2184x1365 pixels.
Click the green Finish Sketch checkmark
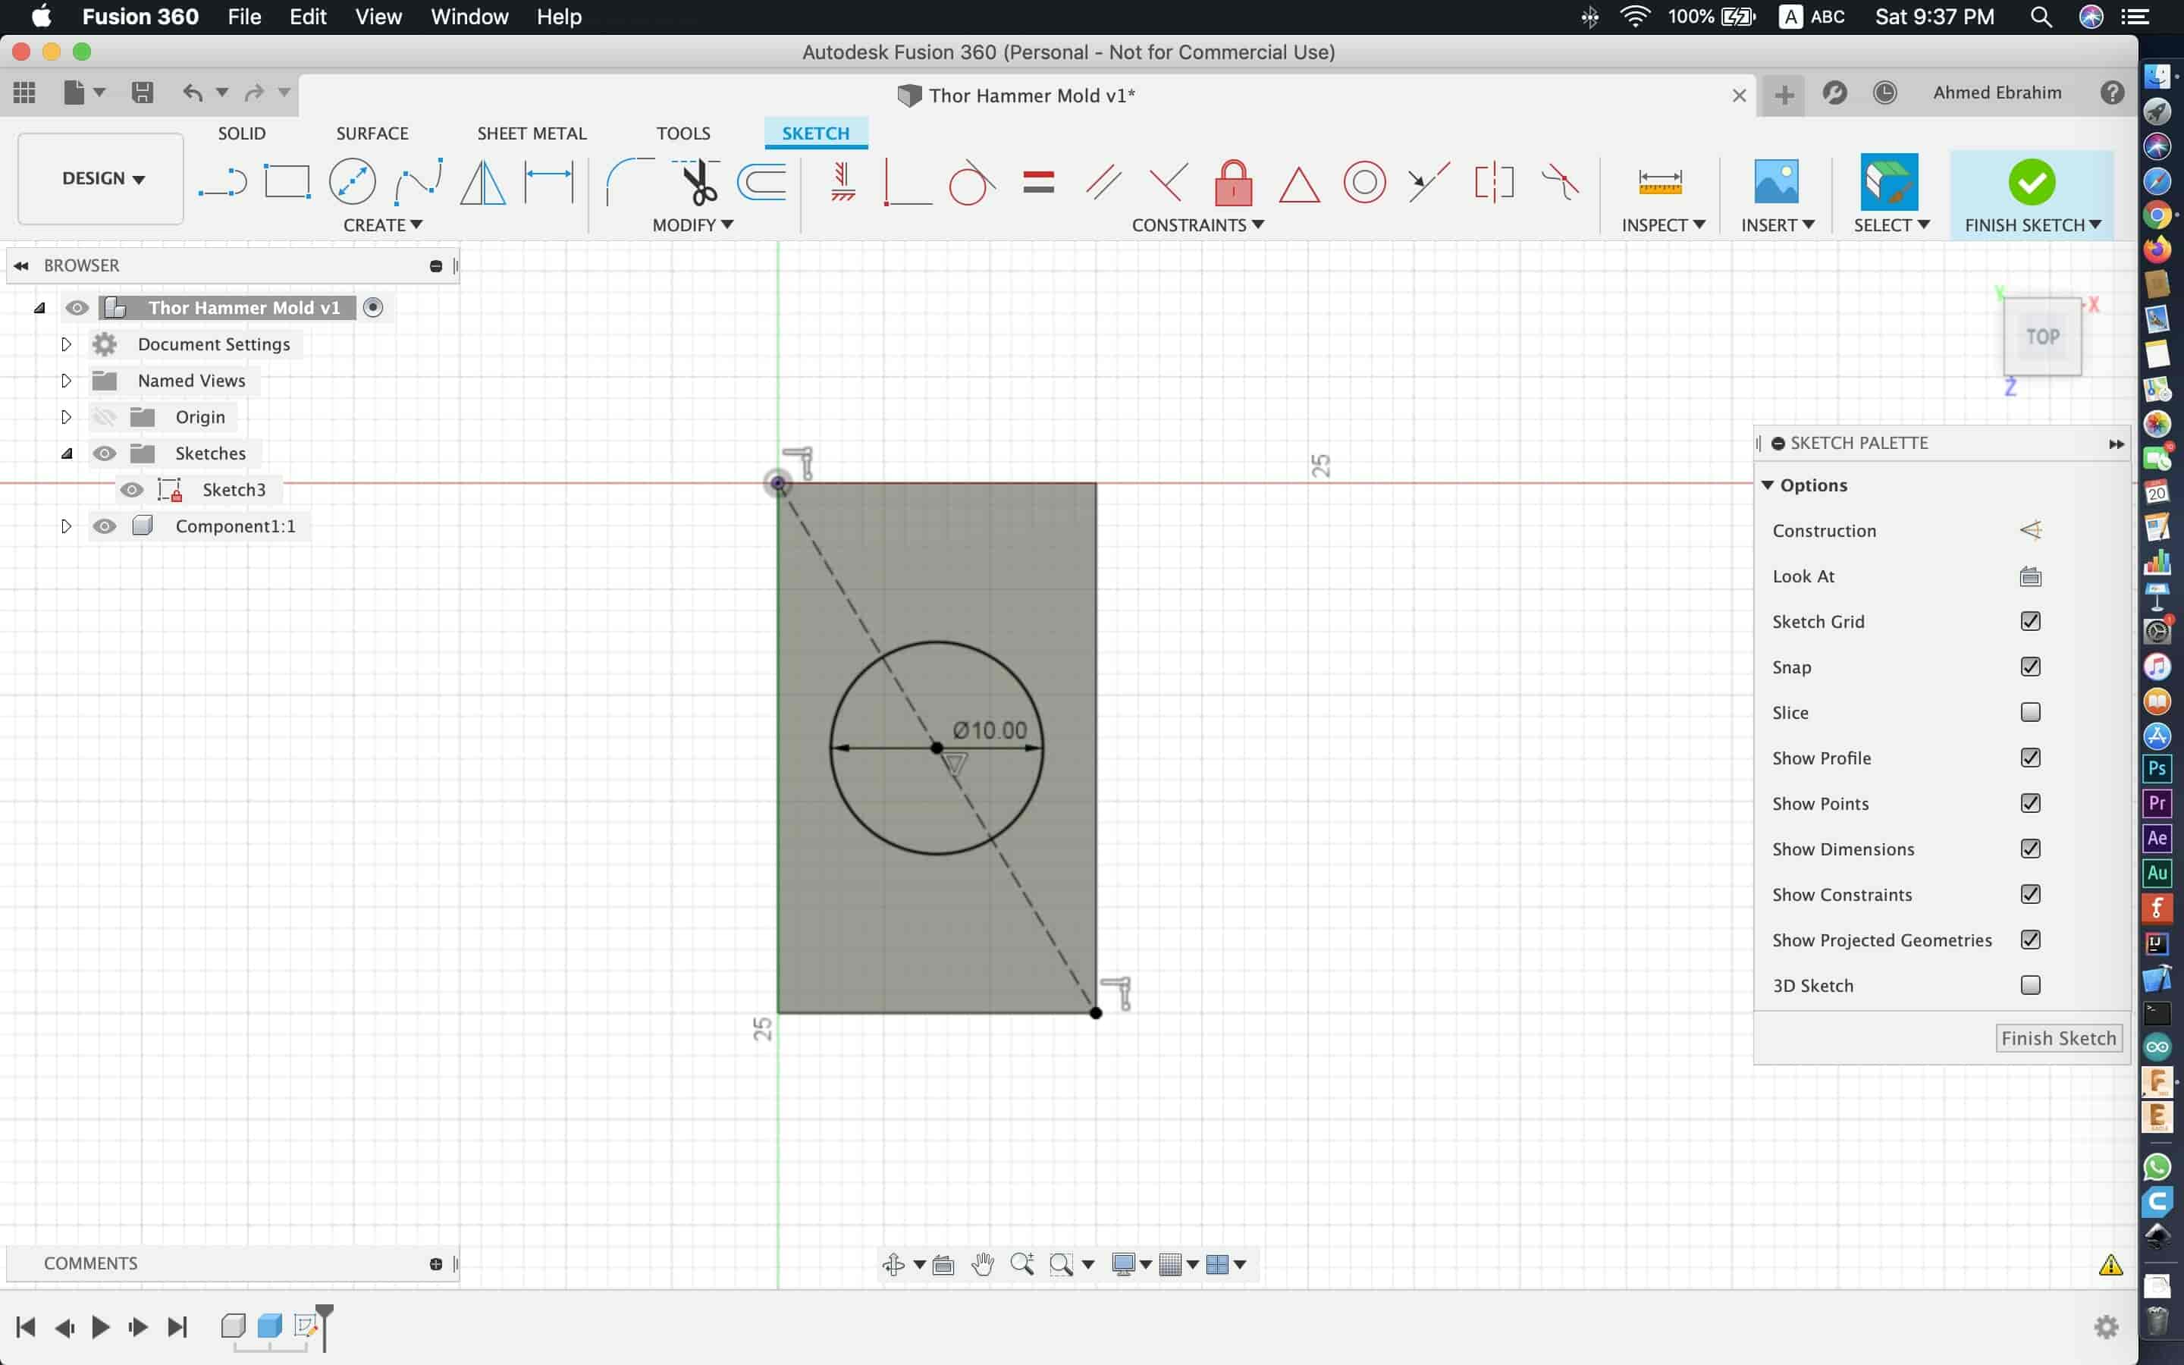click(2032, 181)
